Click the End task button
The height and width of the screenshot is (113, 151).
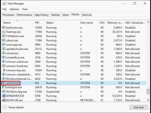point(139,107)
